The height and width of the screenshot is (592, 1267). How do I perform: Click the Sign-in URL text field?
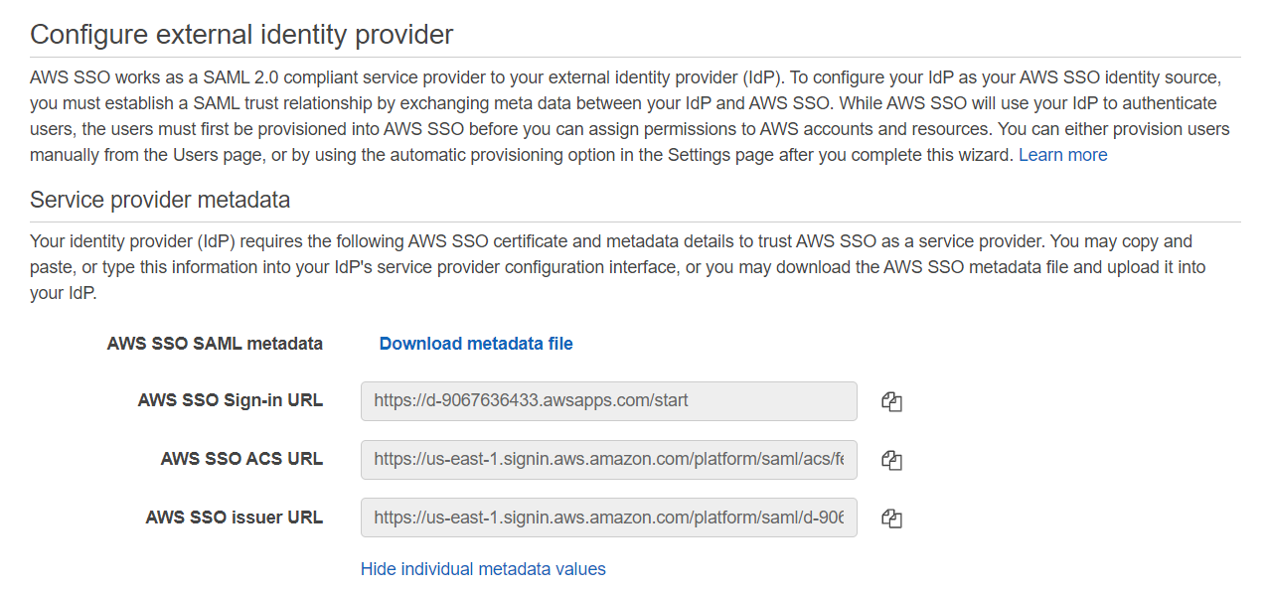608,401
